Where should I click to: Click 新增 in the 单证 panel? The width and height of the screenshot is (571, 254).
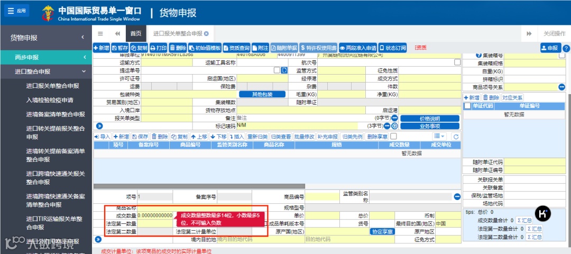(x=472, y=97)
